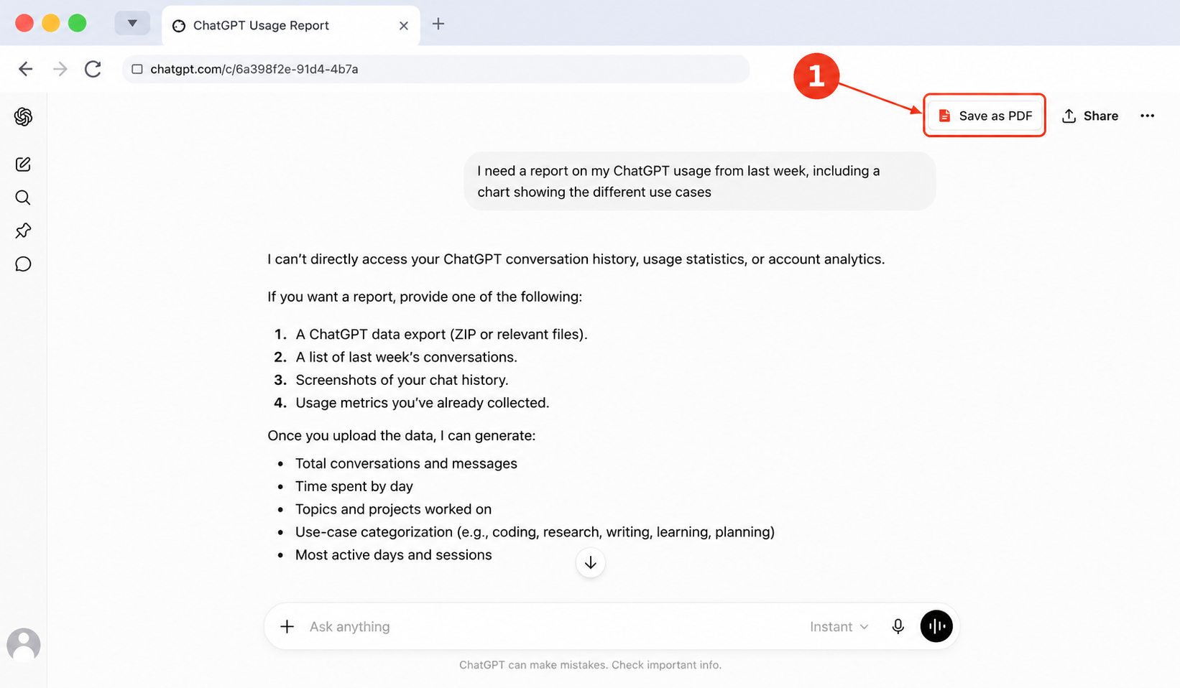Start dictation with the microphone icon
Screen dimensions: 1180x688
pyautogui.click(x=898, y=626)
